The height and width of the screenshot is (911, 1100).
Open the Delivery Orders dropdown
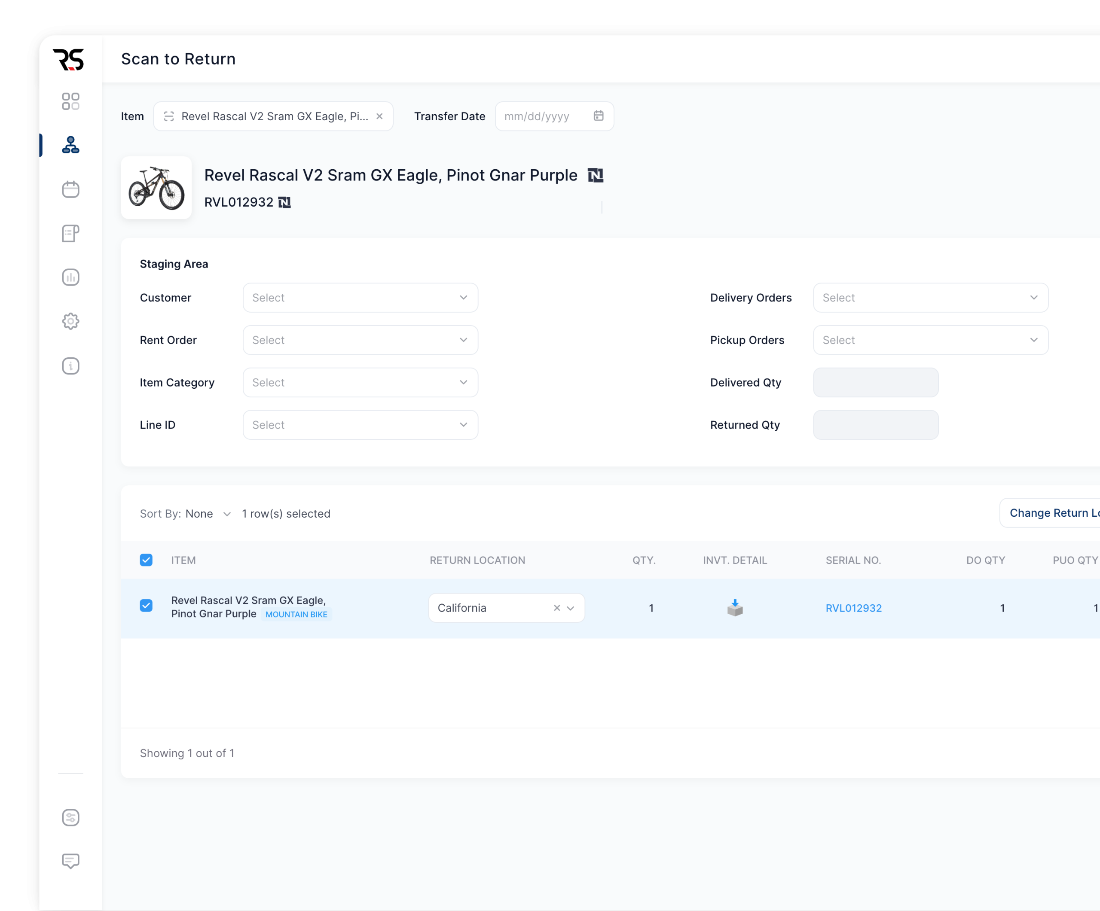pyautogui.click(x=931, y=297)
